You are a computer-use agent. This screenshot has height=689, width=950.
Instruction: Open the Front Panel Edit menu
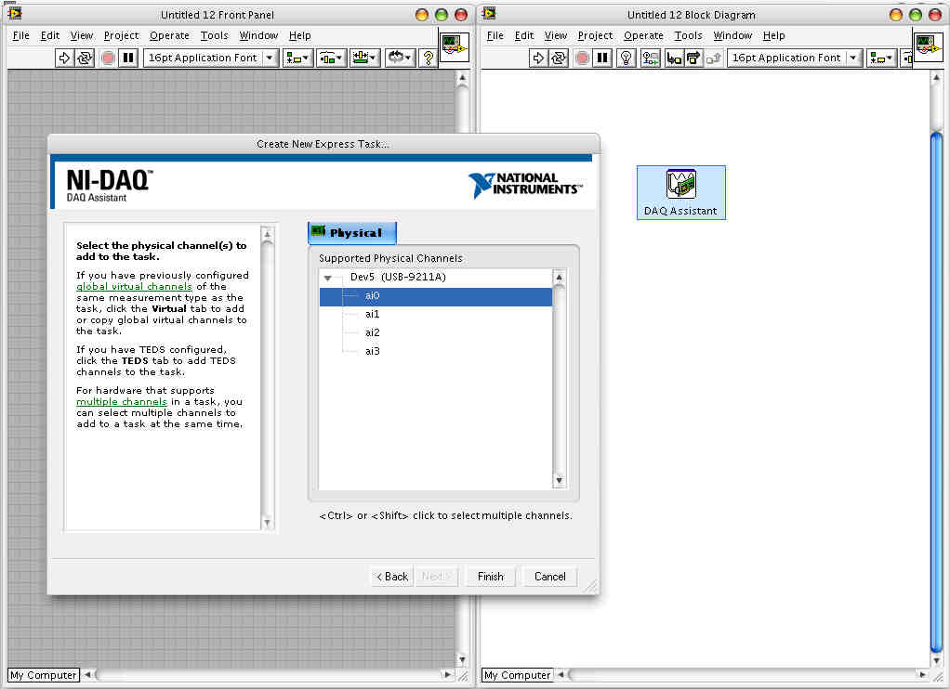coord(49,35)
